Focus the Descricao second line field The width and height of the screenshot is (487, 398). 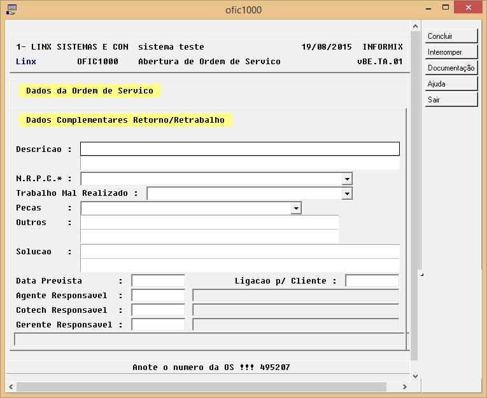240,163
